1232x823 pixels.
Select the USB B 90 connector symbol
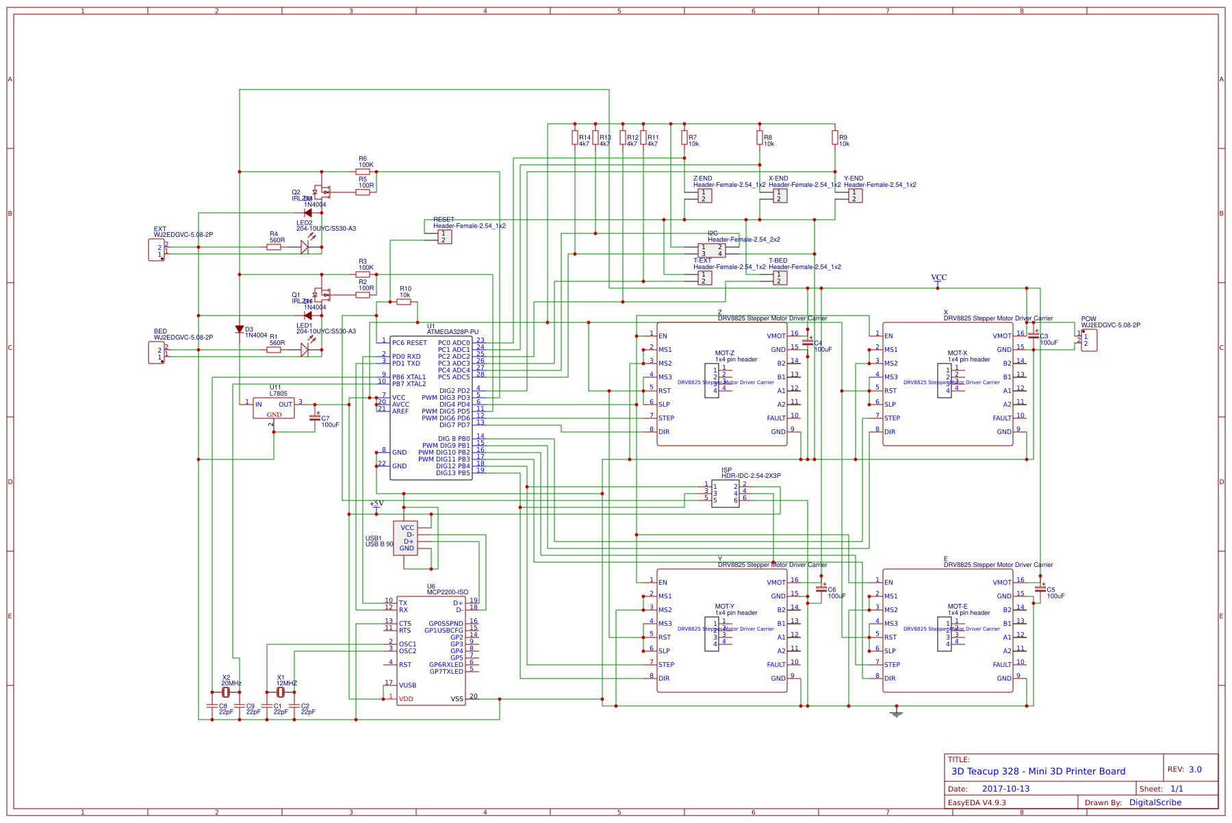coord(407,537)
